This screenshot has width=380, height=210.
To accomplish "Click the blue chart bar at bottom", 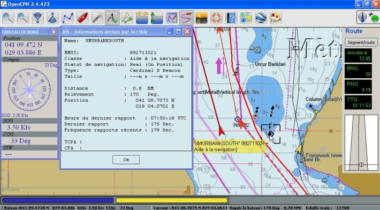I will point(58,200).
